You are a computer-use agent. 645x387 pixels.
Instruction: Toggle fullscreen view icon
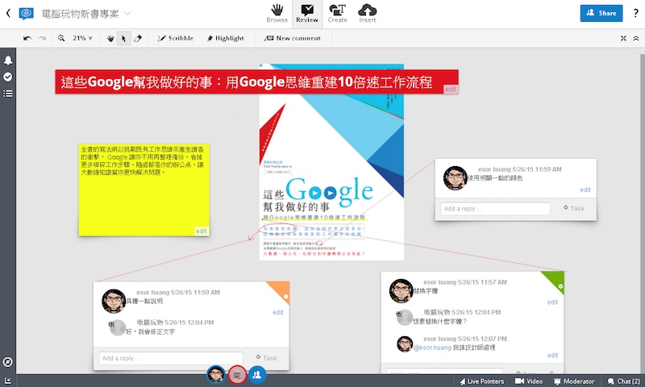[623, 38]
